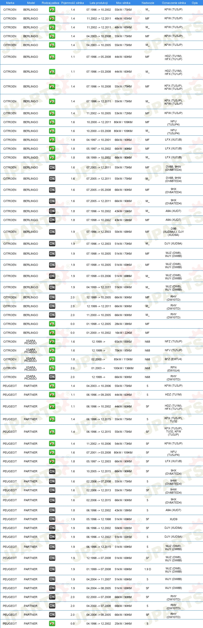Click PB icon in Partner 54kW / 73KM row
This screenshot has height=628, width=203.
click(52, 444)
